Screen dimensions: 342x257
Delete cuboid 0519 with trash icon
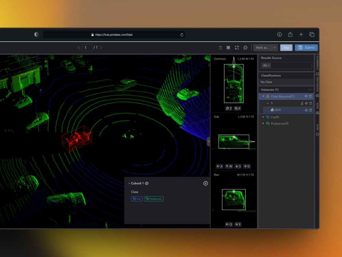(x=311, y=110)
